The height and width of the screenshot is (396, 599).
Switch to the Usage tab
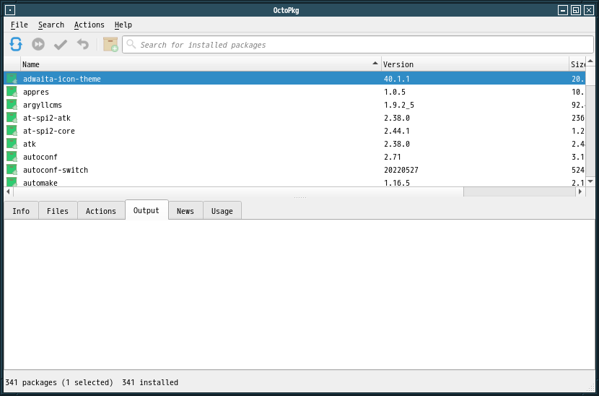point(222,211)
